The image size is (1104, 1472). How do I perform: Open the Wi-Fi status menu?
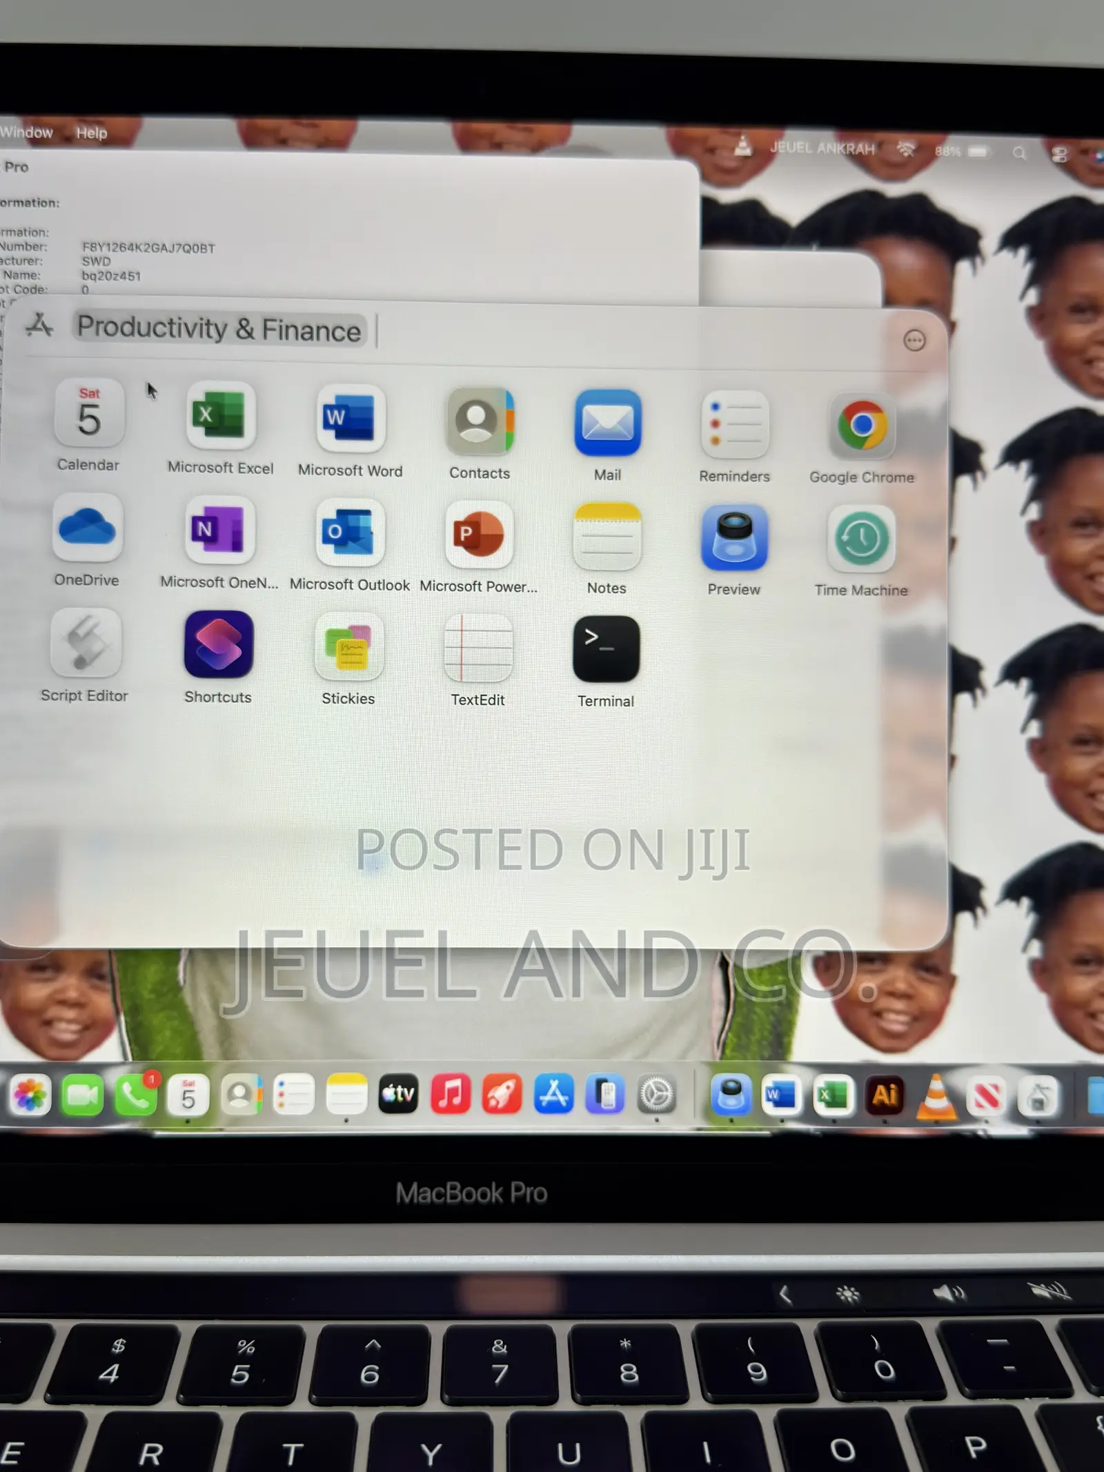tap(905, 149)
